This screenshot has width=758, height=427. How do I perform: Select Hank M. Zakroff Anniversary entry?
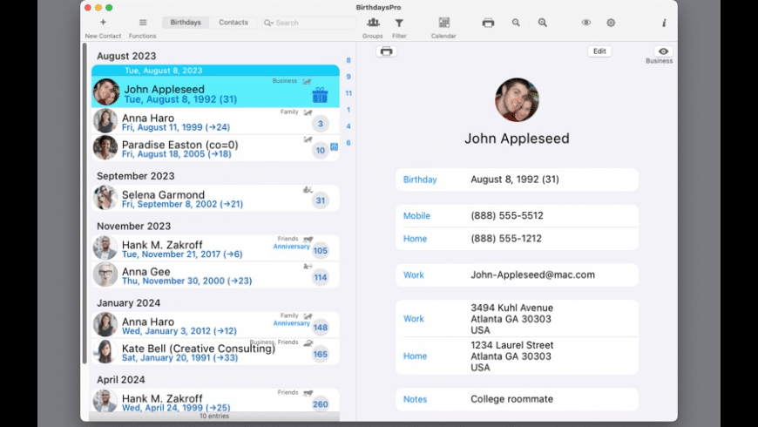point(215,248)
